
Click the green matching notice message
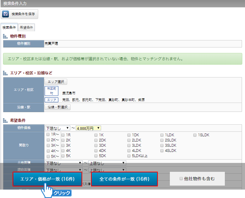[x=122, y=59]
